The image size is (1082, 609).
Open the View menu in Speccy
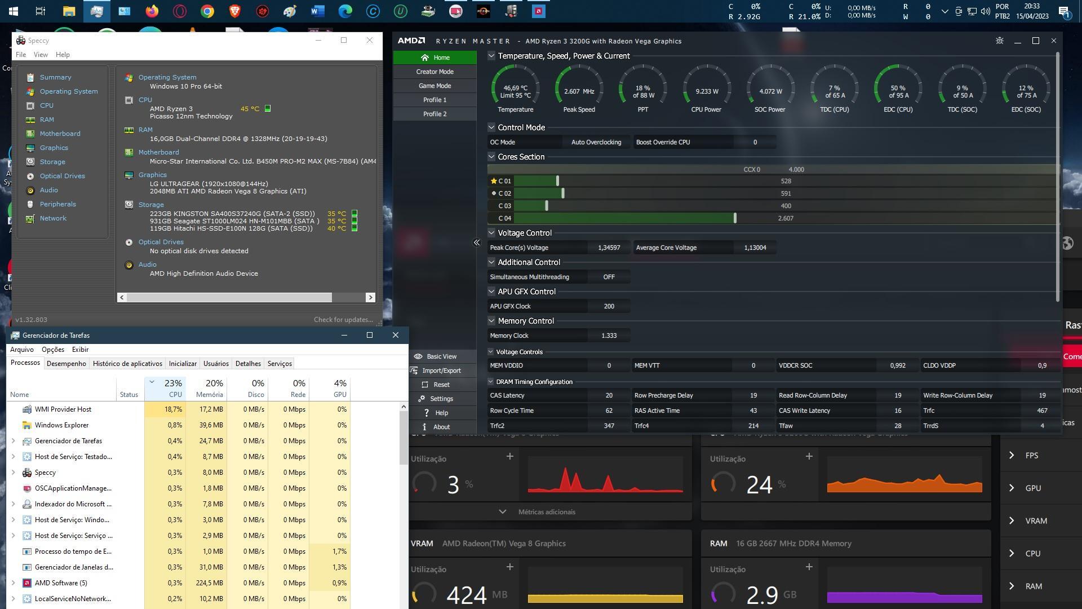click(41, 55)
